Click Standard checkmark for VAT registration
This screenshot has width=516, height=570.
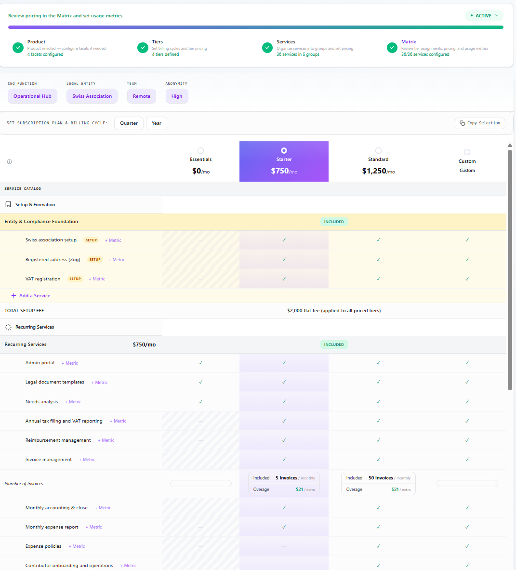[x=378, y=279]
